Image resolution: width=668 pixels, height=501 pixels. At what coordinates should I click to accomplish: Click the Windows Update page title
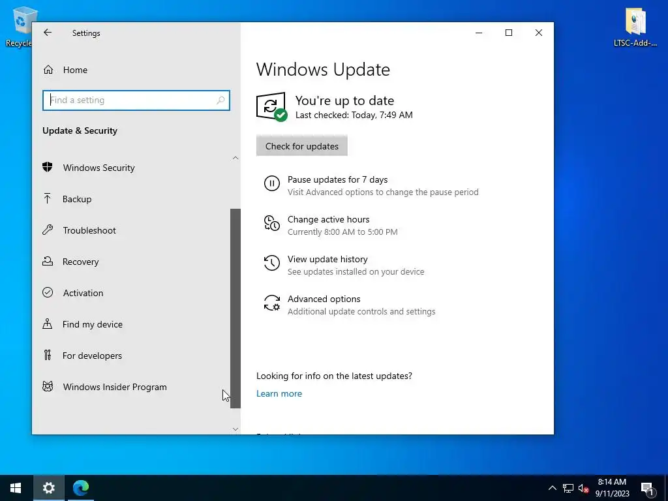click(x=323, y=69)
